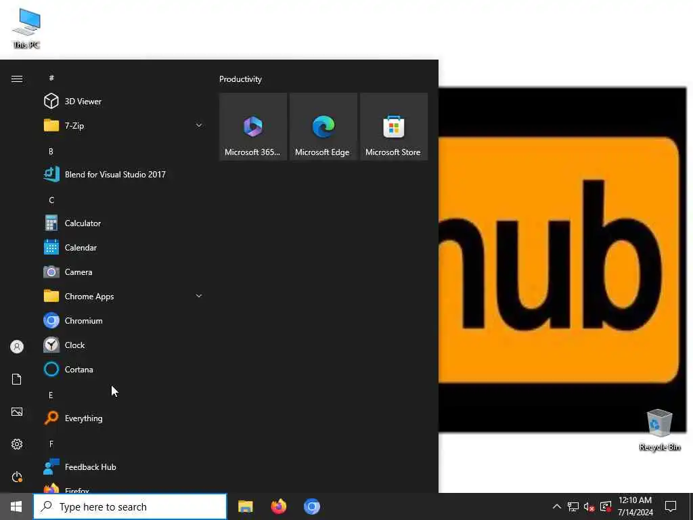Expand the Start menu hamburger navigation

[x=17, y=79]
